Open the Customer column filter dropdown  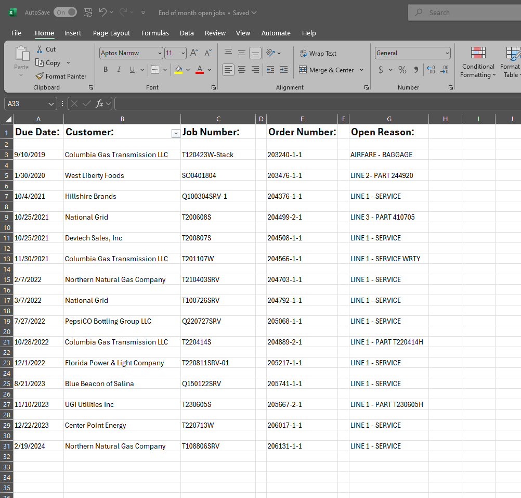pos(176,133)
